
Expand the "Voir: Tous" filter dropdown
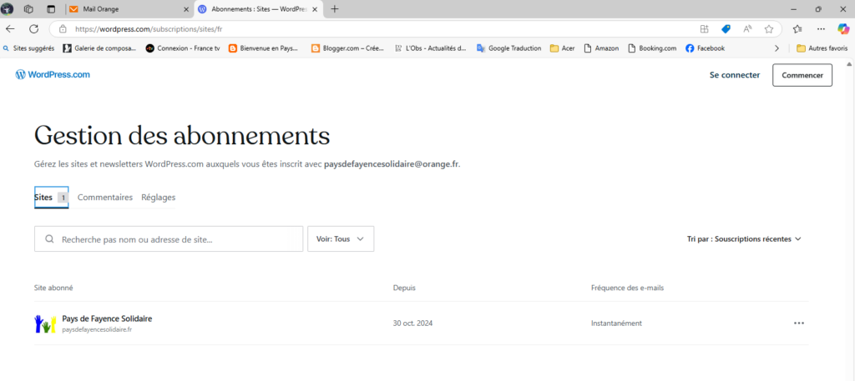(x=341, y=239)
